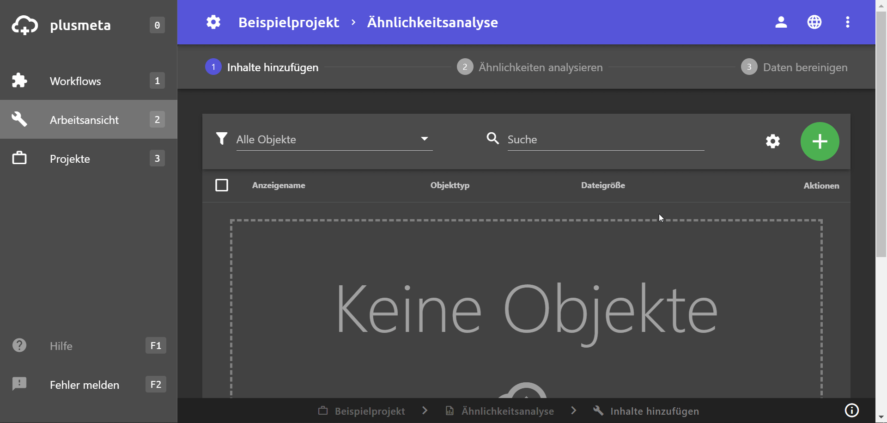Sort by Objekttyp column header
This screenshot has height=423, width=887.
(450, 185)
